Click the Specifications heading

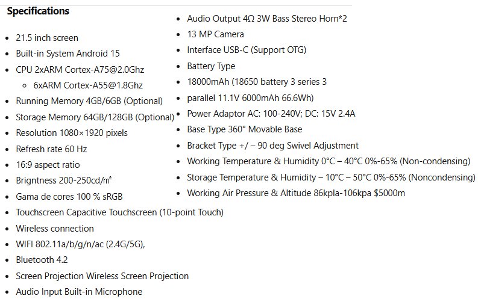(x=38, y=11)
